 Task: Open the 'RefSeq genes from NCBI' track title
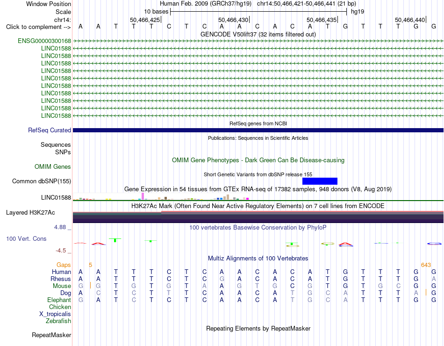(x=258, y=123)
